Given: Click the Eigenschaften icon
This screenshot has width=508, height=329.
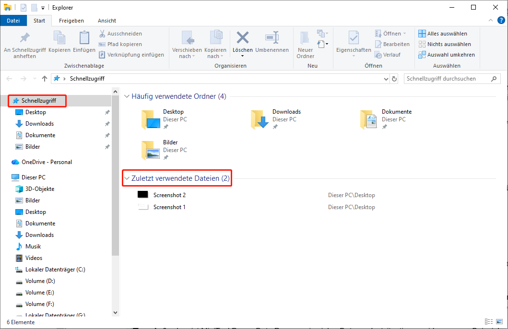Looking at the screenshot, I should coord(354,38).
